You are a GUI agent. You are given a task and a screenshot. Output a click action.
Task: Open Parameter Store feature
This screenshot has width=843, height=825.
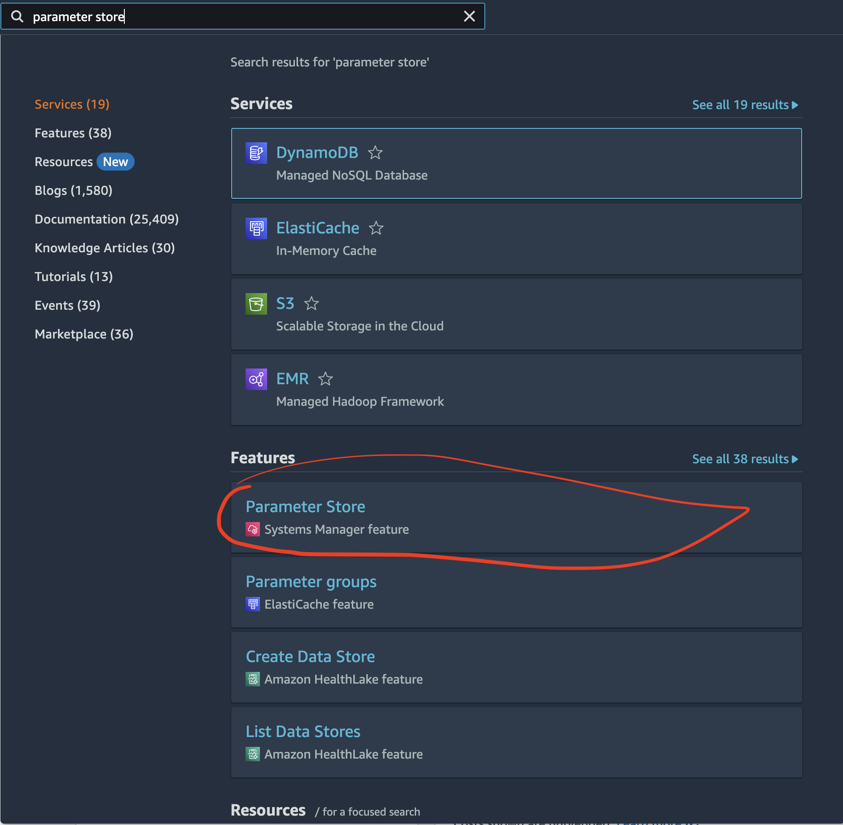point(305,507)
